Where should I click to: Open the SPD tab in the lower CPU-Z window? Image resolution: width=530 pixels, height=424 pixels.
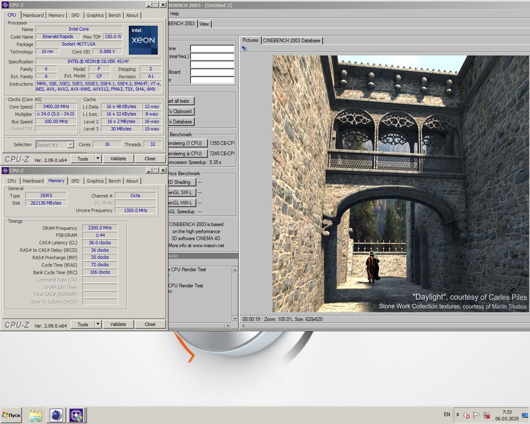point(75,181)
